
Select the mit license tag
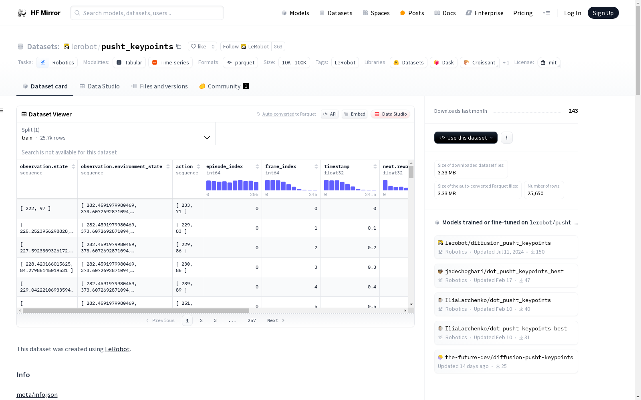click(x=549, y=63)
